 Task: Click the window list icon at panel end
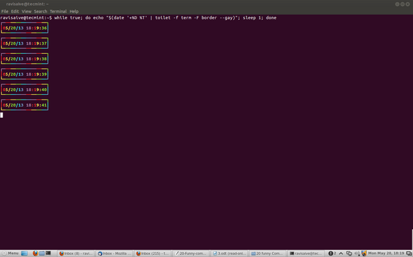click(409, 253)
